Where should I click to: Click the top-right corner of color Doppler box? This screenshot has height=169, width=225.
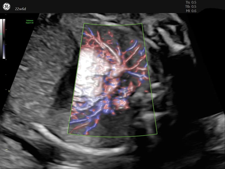142,23
